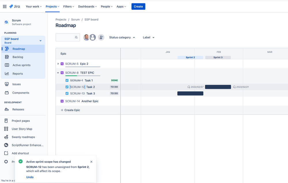The width and height of the screenshot is (288, 183).
Task: Open the app switcher grid icon
Action: (5, 6)
